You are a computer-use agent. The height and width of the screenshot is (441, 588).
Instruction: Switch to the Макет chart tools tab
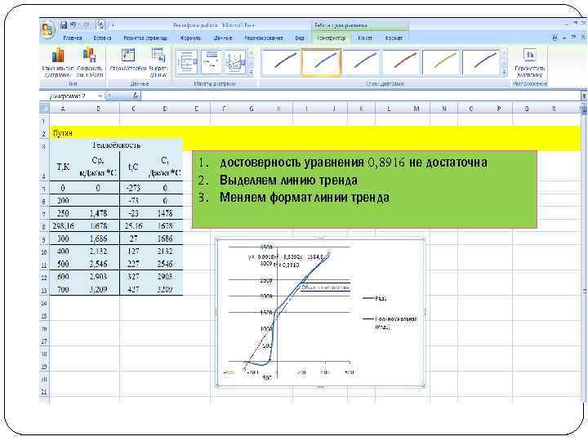pos(365,38)
